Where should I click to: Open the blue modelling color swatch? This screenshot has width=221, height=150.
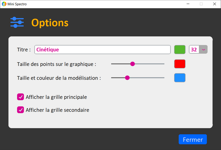click(x=180, y=78)
